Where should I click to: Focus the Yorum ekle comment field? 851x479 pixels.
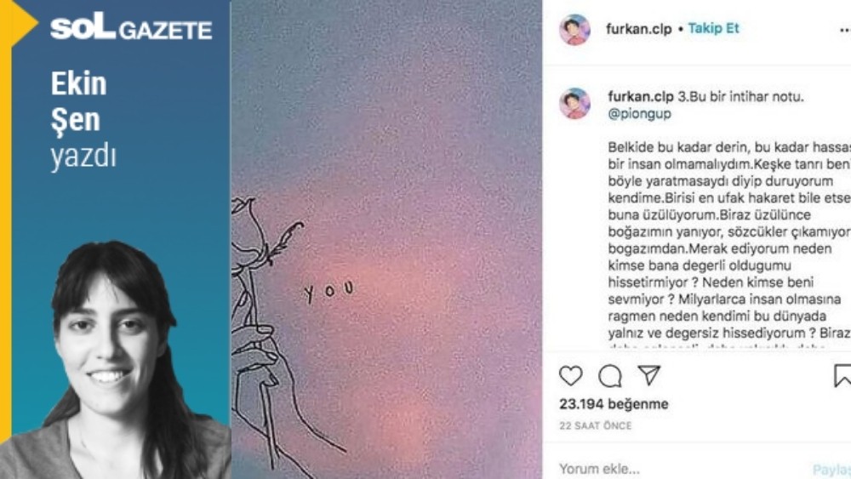tap(678, 469)
